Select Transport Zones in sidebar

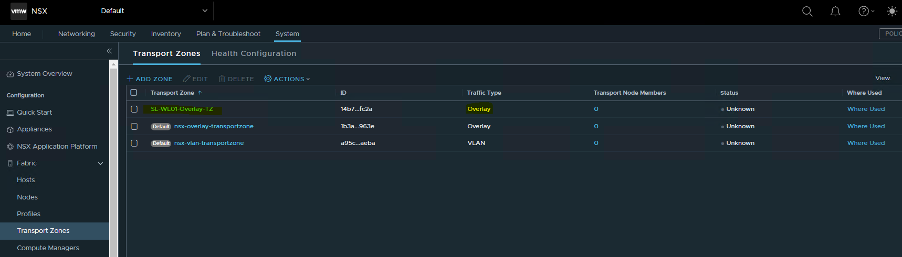(x=55, y=231)
